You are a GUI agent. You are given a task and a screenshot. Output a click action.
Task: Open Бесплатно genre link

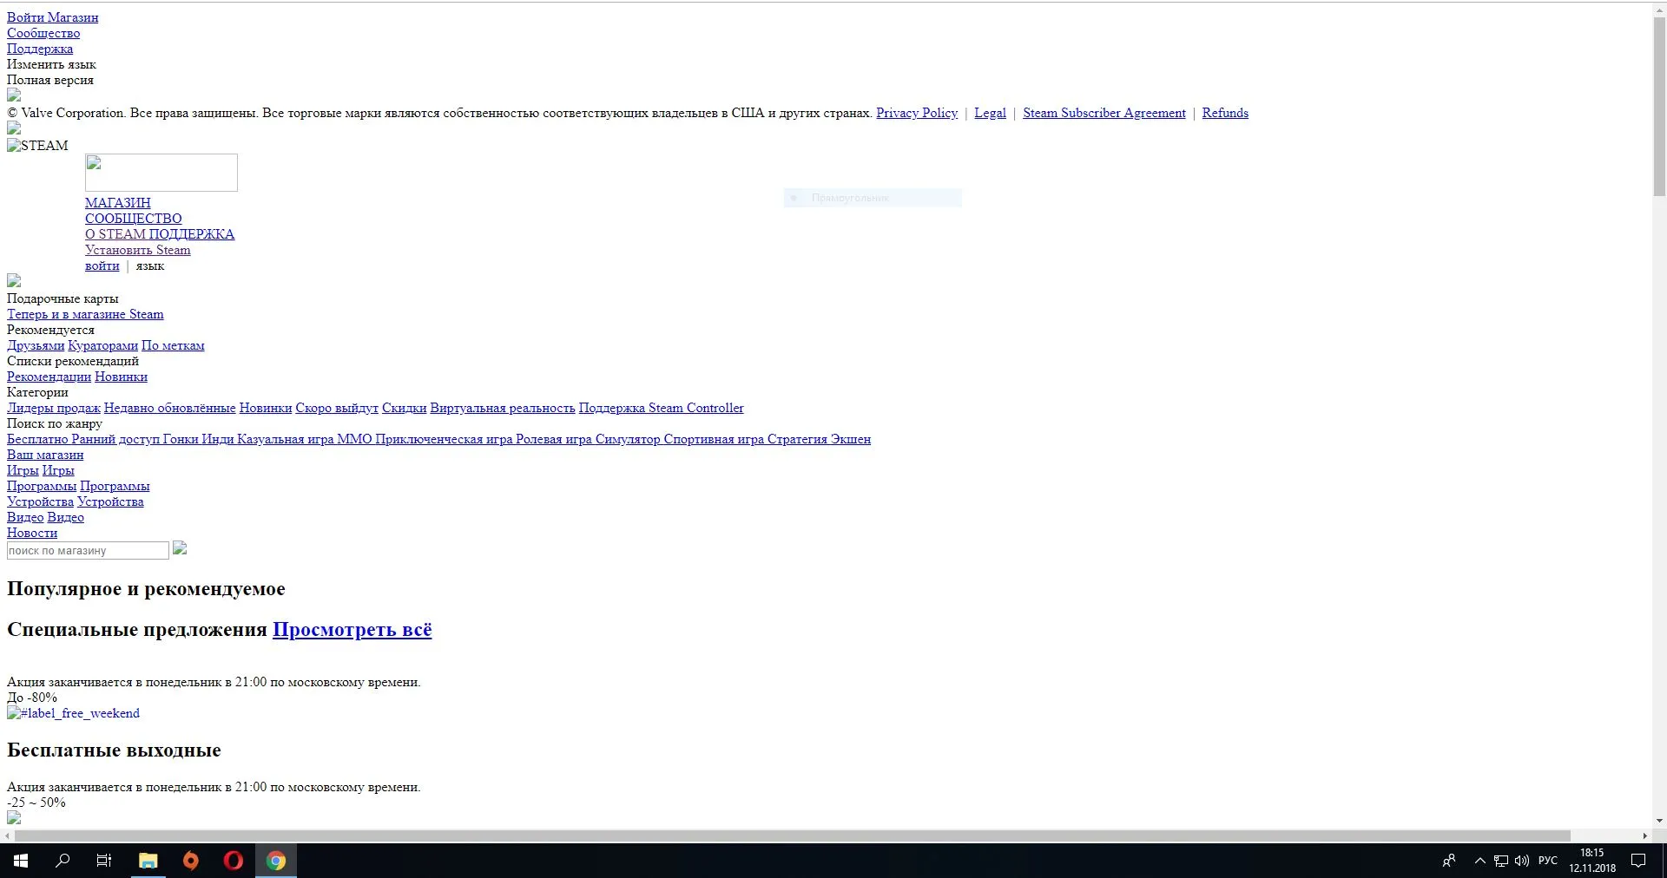37,439
